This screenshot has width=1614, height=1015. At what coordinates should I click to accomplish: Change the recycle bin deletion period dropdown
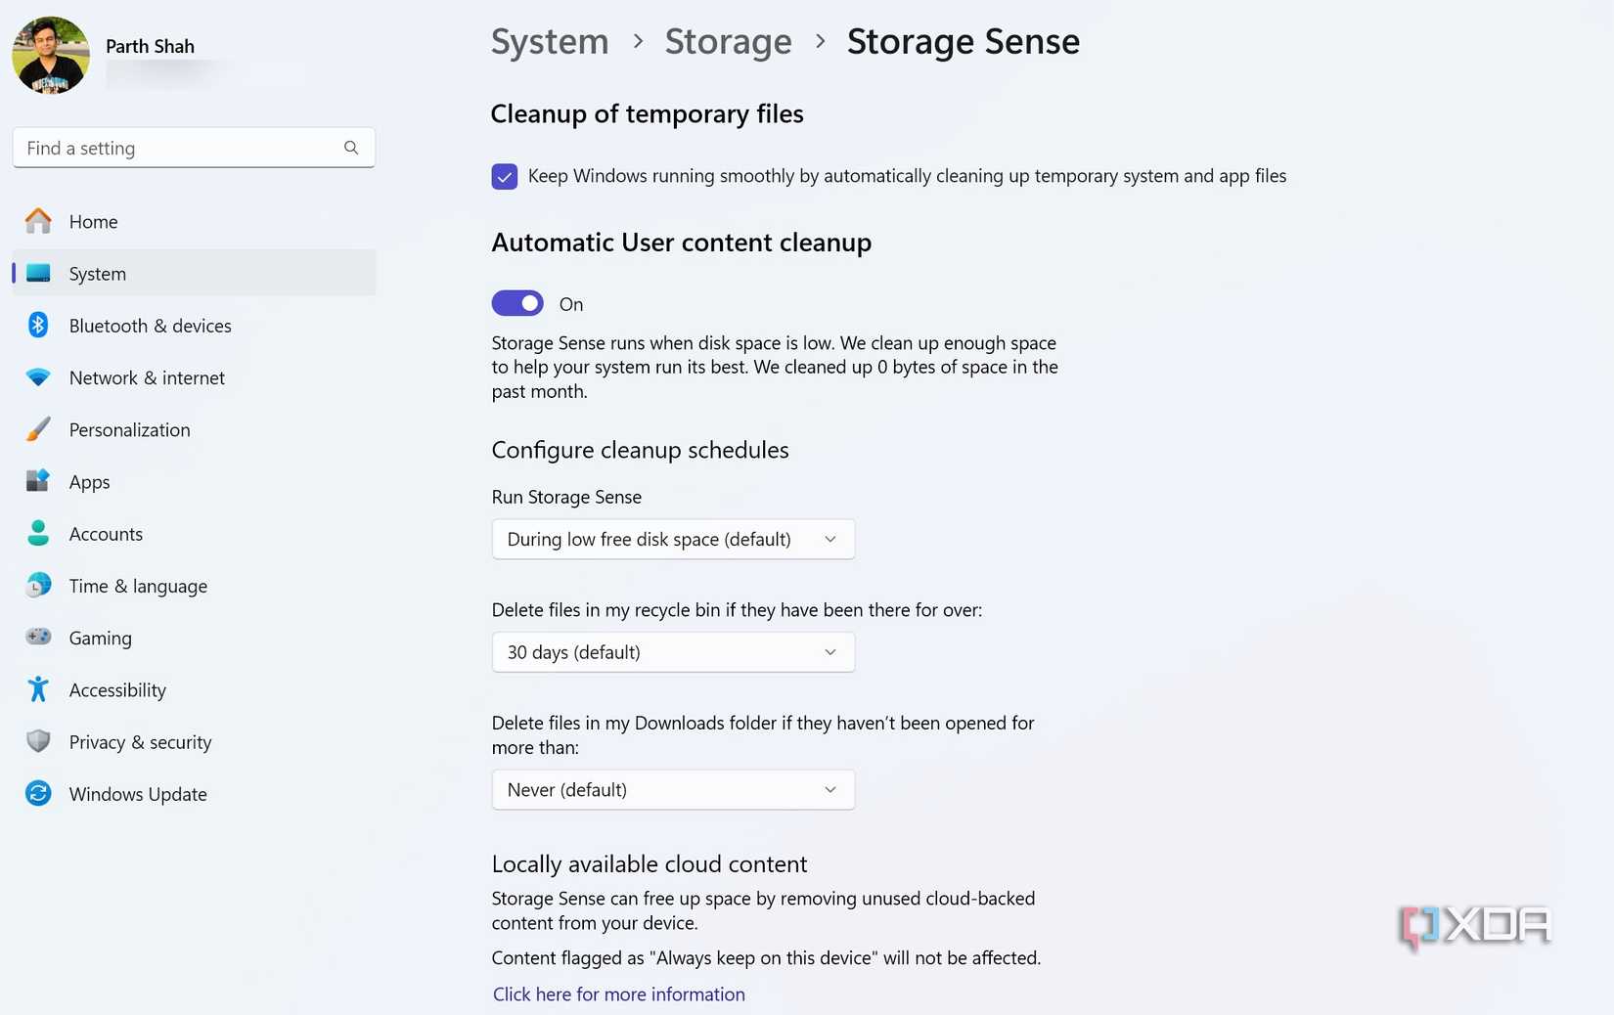coord(673,652)
